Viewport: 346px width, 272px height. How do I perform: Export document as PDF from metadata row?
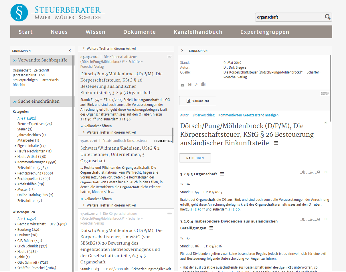point(197,84)
